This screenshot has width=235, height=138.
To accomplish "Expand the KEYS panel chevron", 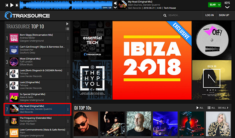I will pos(227,7).
